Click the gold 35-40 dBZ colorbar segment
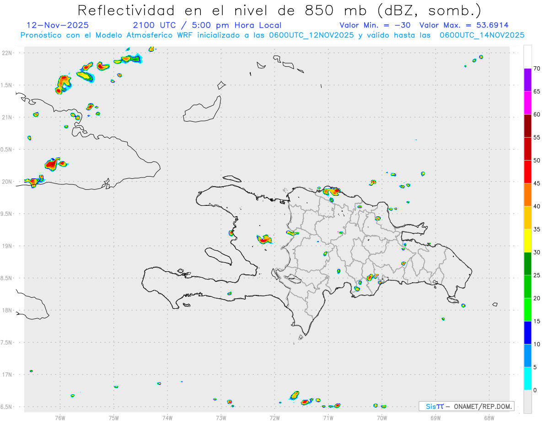The width and height of the screenshot is (549, 424). click(x=527, y=218)
